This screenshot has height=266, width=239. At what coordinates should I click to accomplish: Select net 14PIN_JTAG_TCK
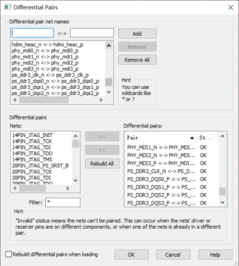pos(42,141)
